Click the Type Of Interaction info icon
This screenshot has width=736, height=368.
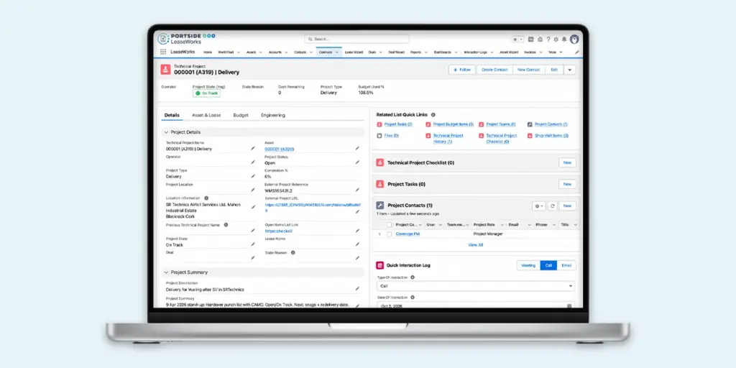coord(413,277)
